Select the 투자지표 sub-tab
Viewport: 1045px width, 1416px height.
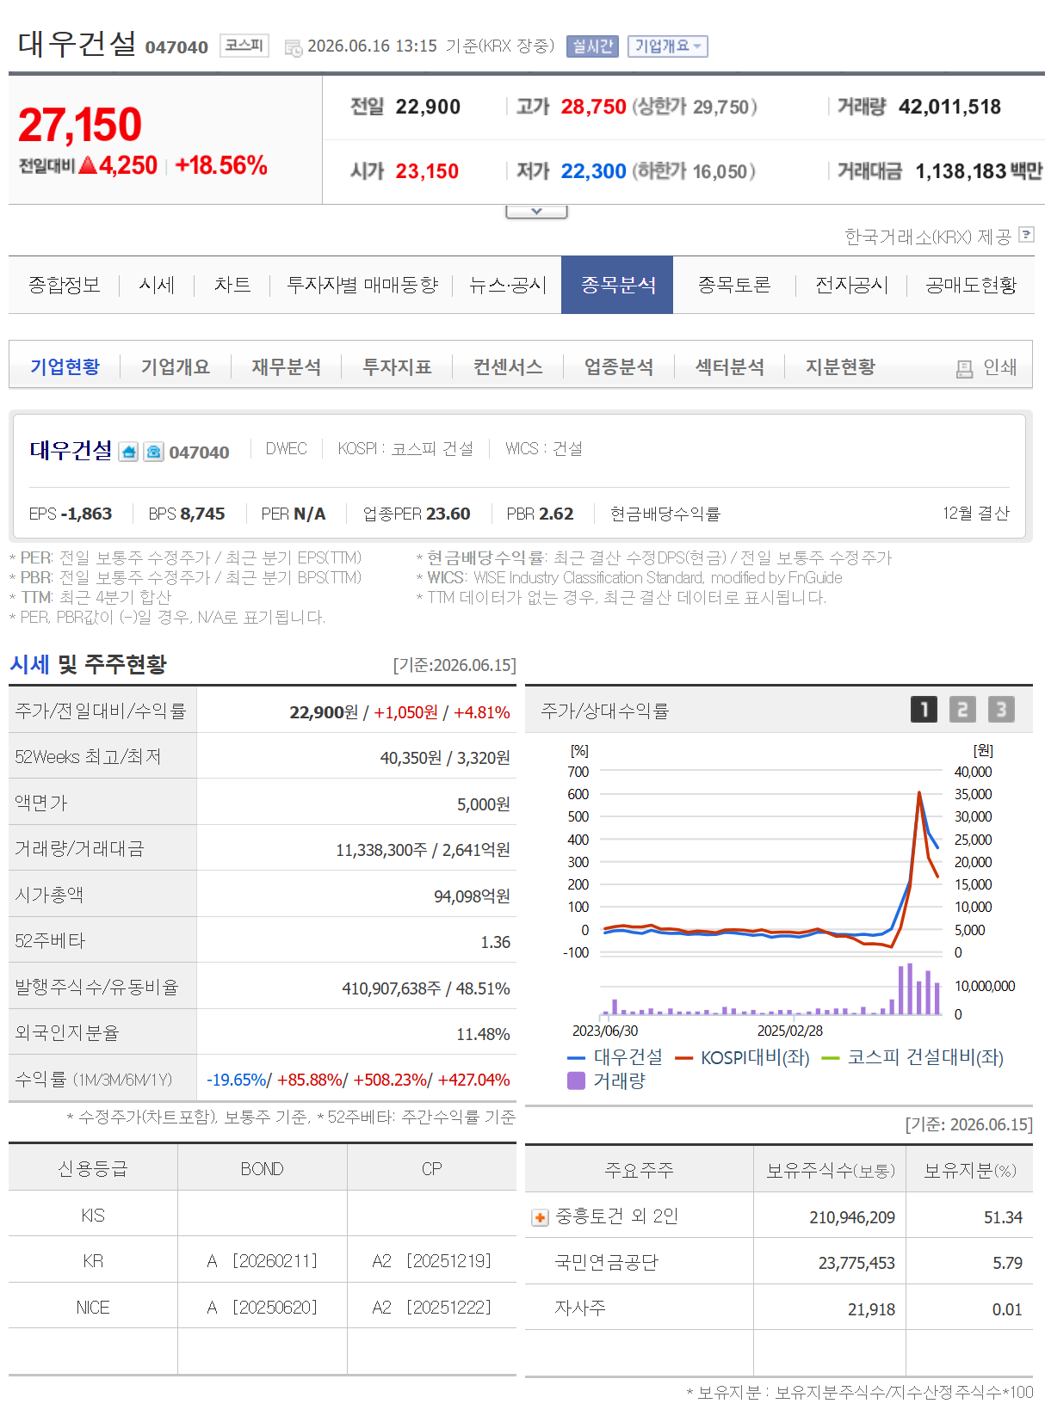pyautogui.click(x=397, y=367)
